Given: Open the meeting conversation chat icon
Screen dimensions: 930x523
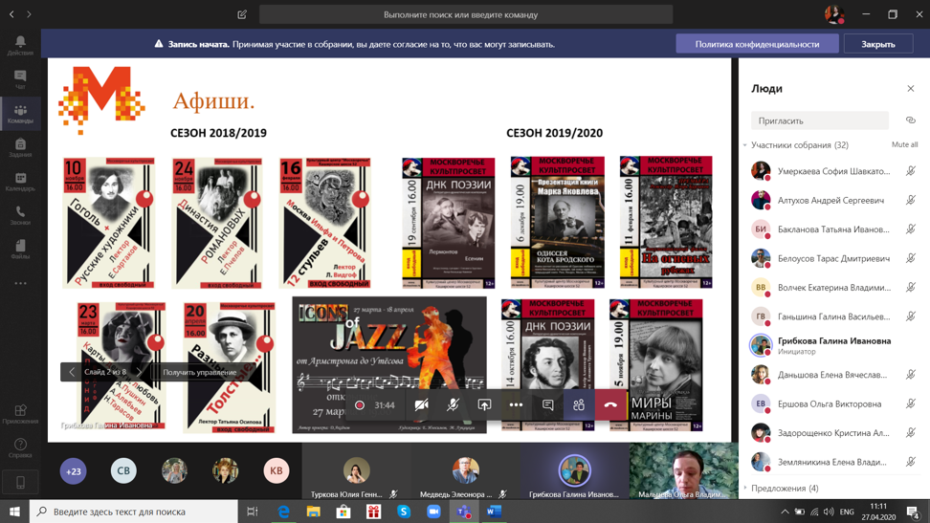Looking at the screenshot, I should pos(547,405).
